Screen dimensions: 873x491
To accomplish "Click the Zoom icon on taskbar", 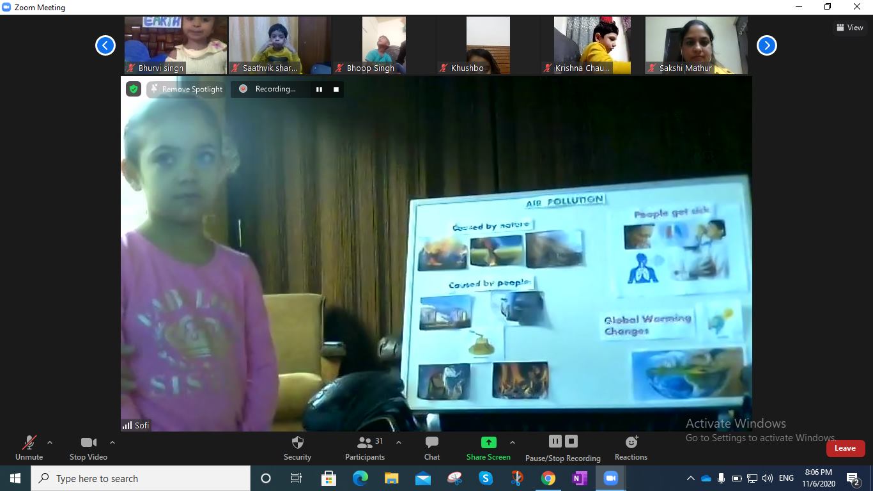I will tap(611, 478).
